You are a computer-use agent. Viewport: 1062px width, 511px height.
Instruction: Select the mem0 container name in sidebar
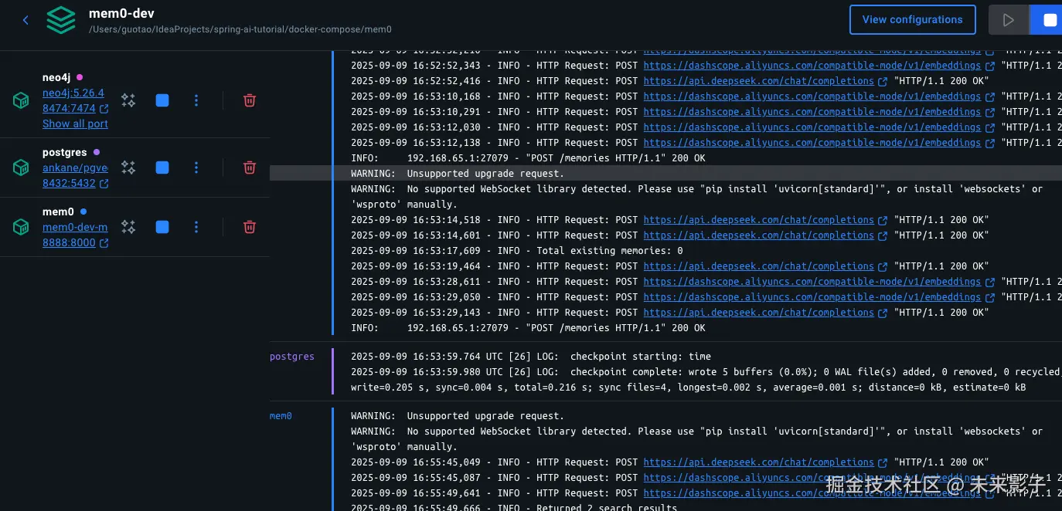(x=58, y=212)
